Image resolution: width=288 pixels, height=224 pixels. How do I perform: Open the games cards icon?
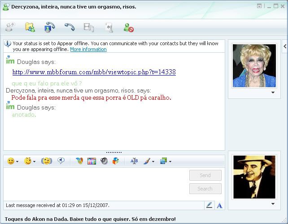pos(109,28)
